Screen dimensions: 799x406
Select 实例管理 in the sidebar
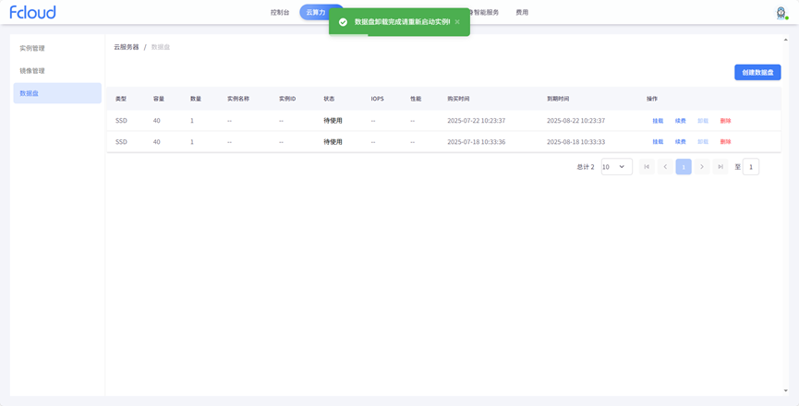[x=32, y=48]
